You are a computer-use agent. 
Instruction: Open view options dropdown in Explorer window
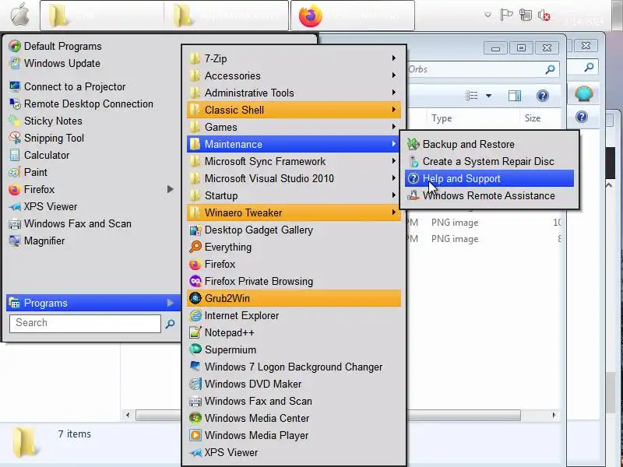(489, 96)
